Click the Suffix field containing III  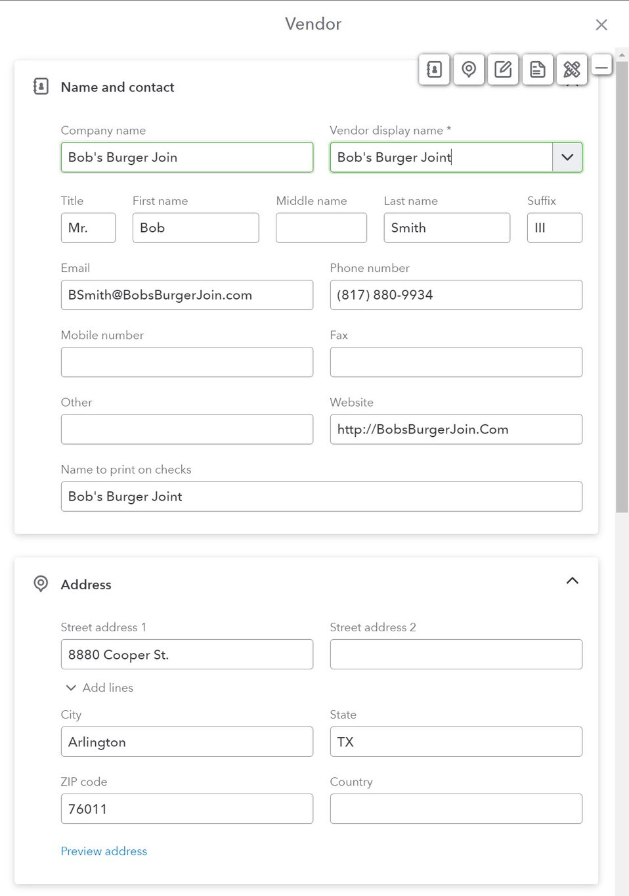(554, 228)
